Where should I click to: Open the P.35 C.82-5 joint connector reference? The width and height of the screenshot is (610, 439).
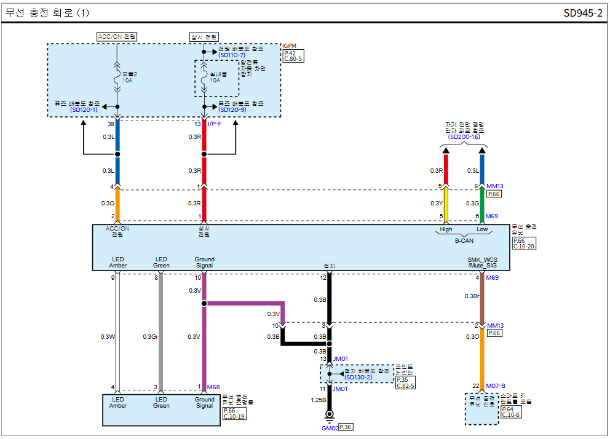click(405, 382)
